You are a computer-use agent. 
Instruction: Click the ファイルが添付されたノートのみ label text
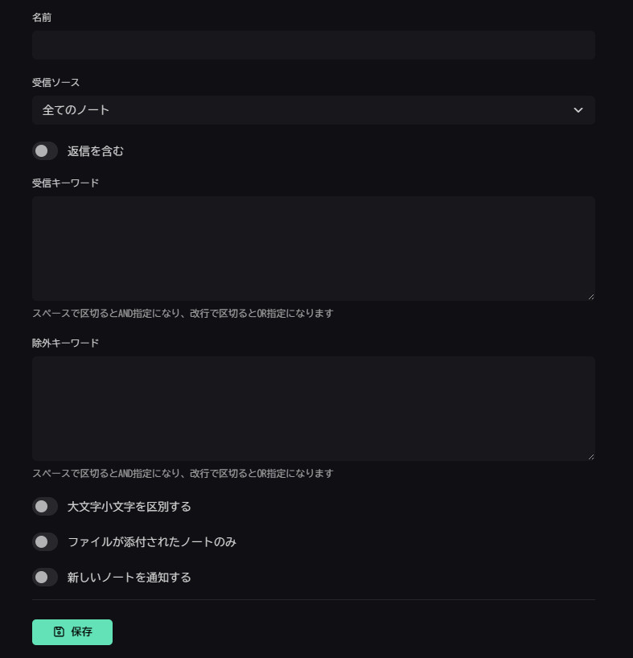pyautogui.click(x=152, y=542)
